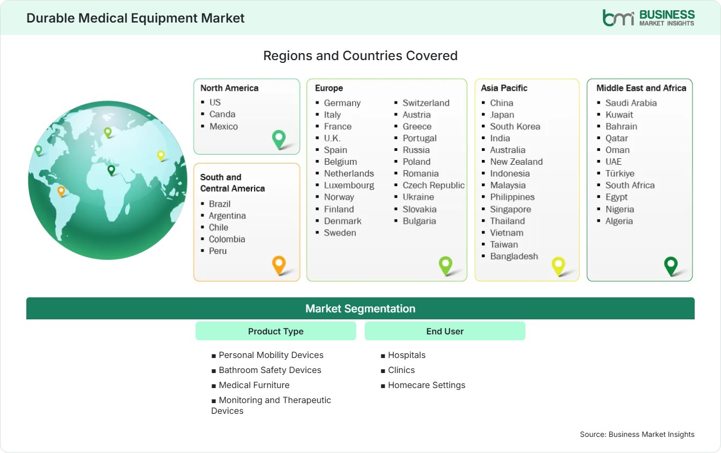
Task: Click 'Personal Mobility Devices' under Product Type
Action: pos(271,355)
